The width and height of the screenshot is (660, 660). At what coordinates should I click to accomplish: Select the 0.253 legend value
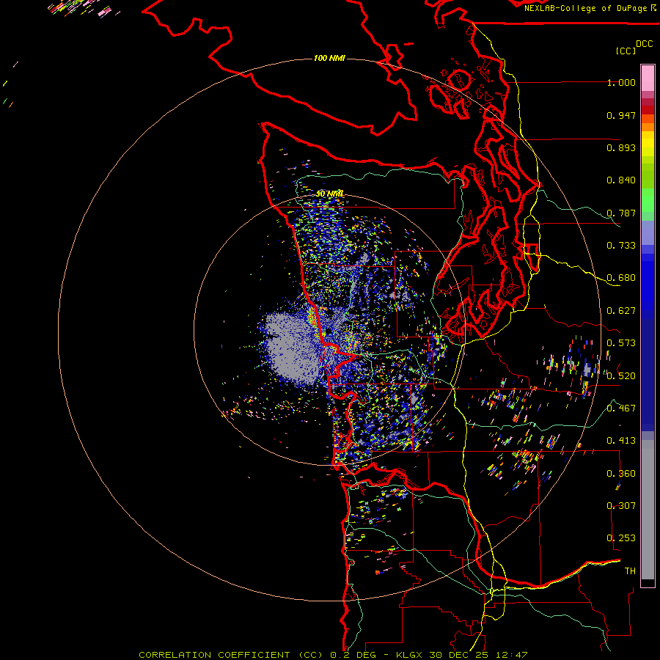(x=621, y=538)
